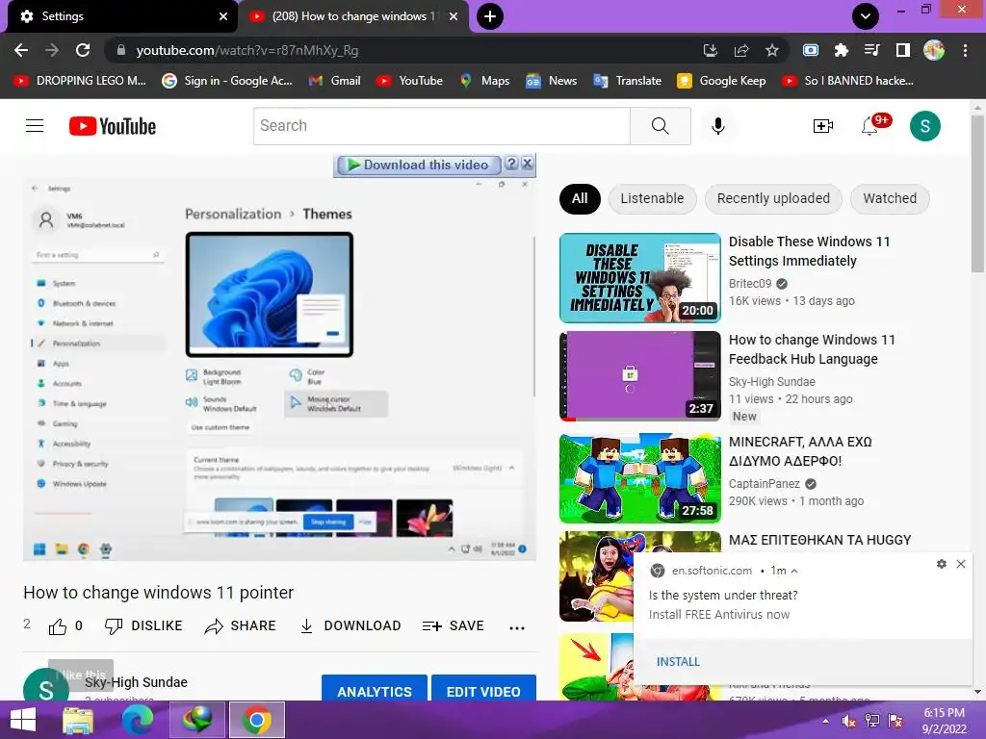Click INSTALL in the notification
This screenshot has height=739, width=986.
[x=678, y=662]
